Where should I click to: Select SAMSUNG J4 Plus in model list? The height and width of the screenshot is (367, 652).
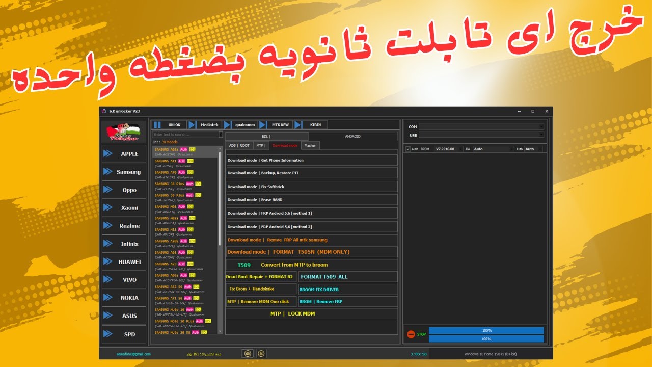point(185,186)
